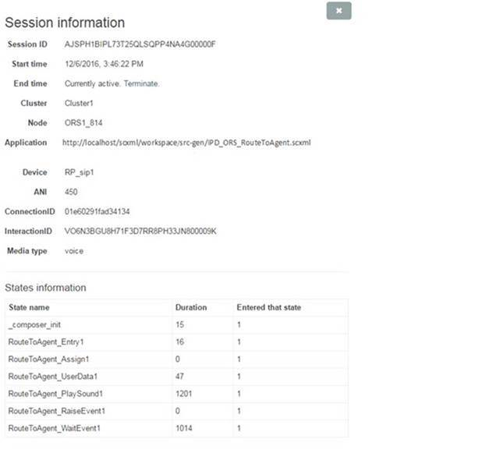This screenshot has width=486, height=453.
Task: Click the ConnectionID value
Action: click(97, 211)
